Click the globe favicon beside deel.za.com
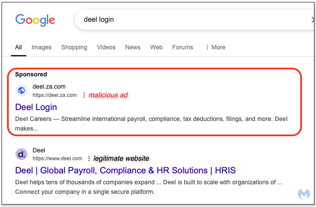Image resolution: width=316 pixels, height=207 pixels. 21,90
